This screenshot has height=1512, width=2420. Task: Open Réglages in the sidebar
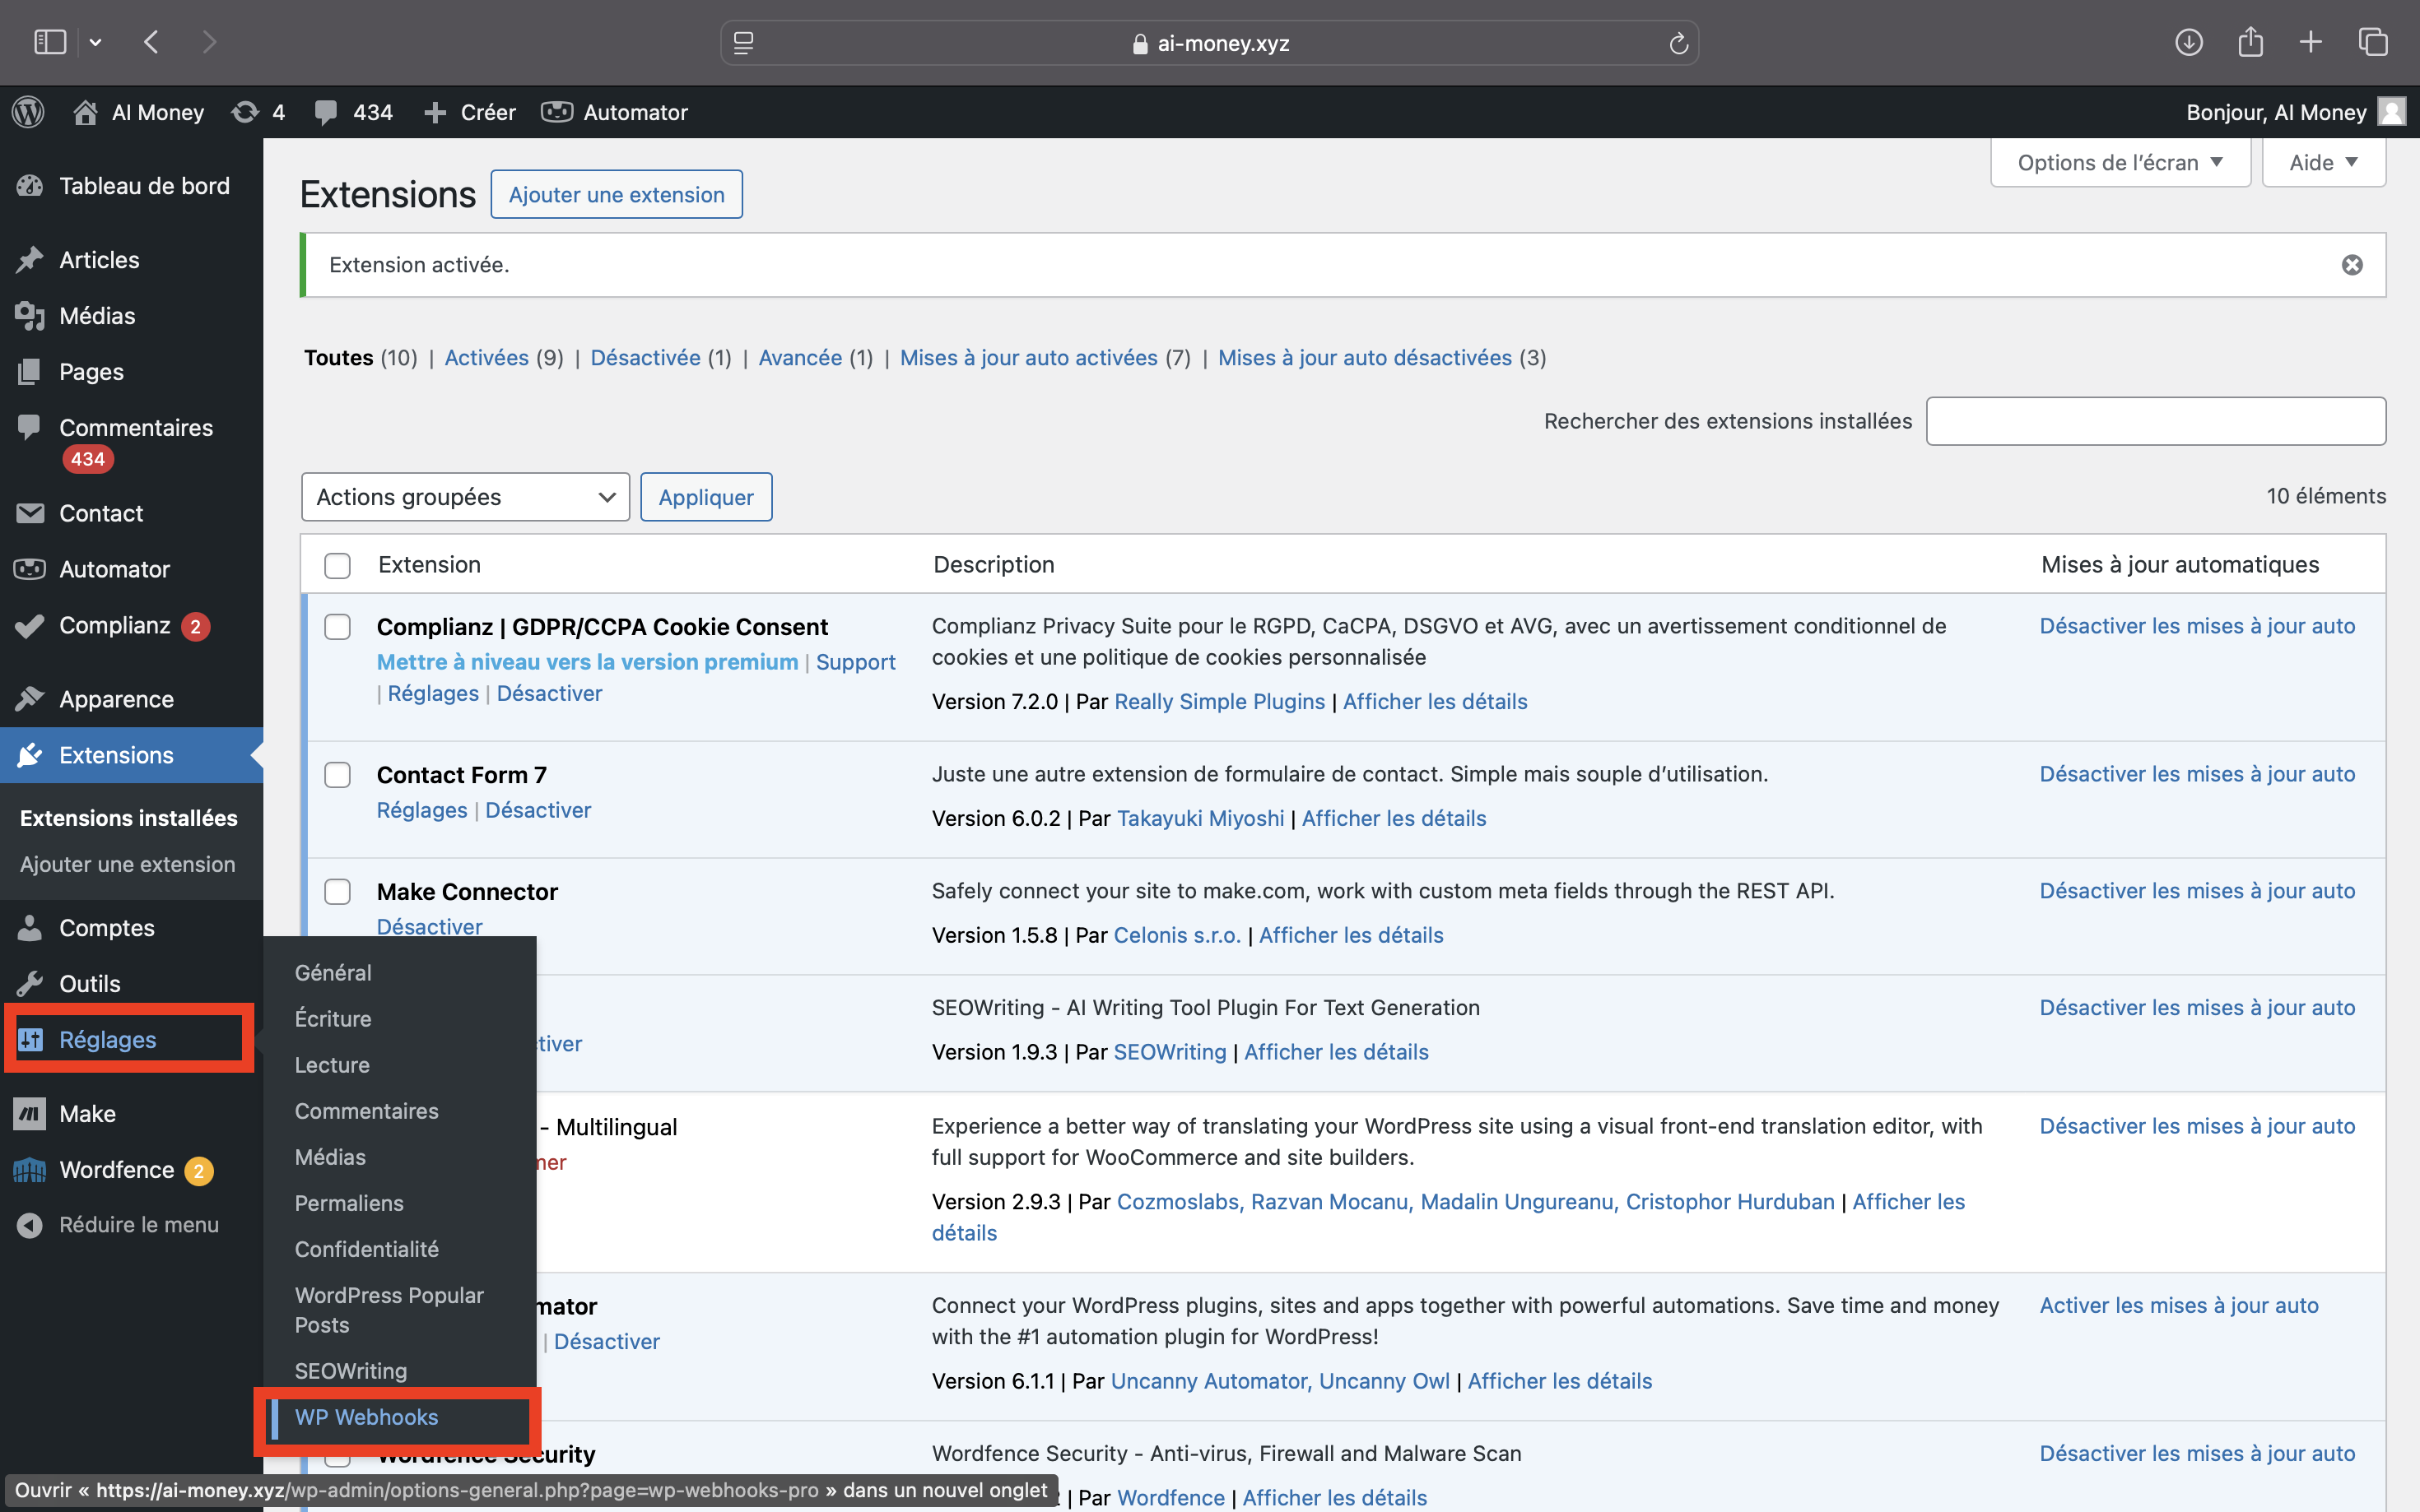[x=131, y=1040]
